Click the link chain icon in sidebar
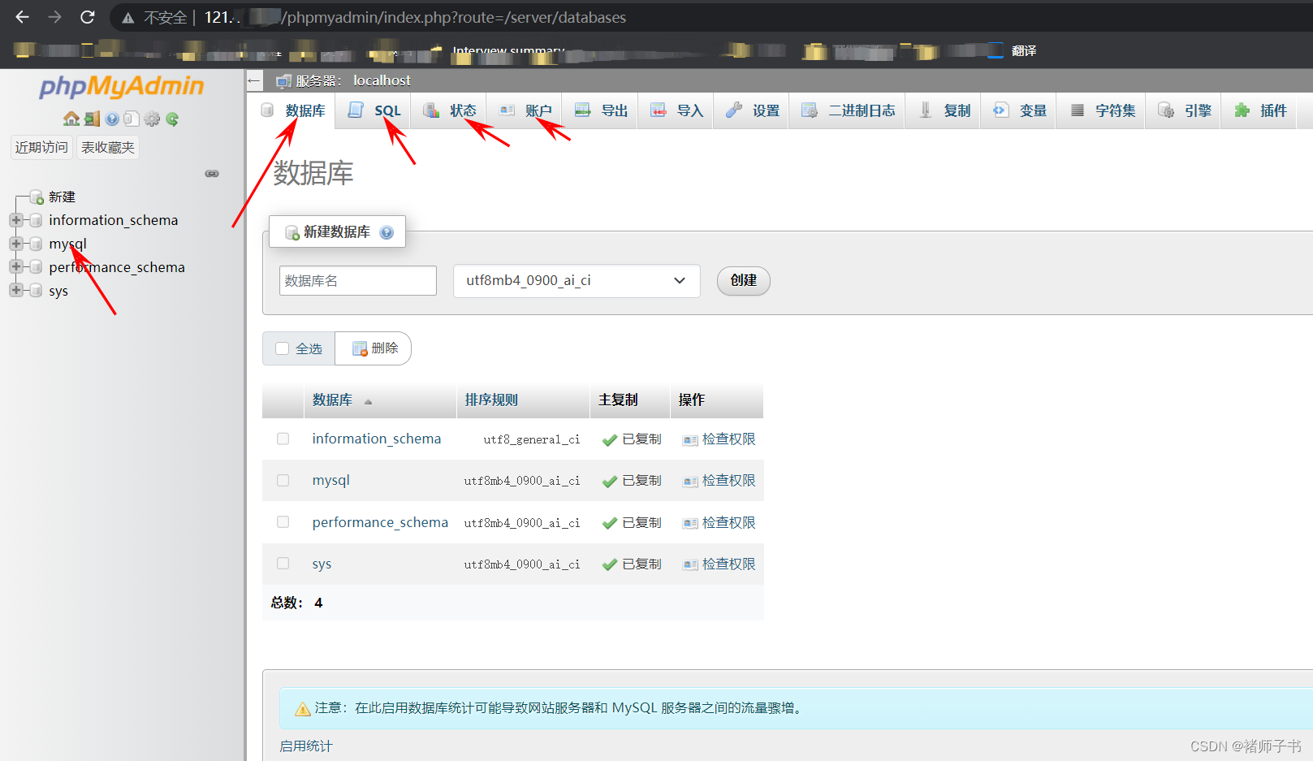The height and width of the screenshot is (761, 1313). (212, 174)
